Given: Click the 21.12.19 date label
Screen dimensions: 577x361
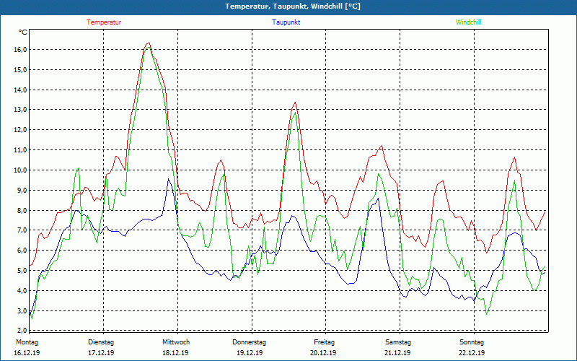Looking at the screenshot, I should click(x=397, y=353).
